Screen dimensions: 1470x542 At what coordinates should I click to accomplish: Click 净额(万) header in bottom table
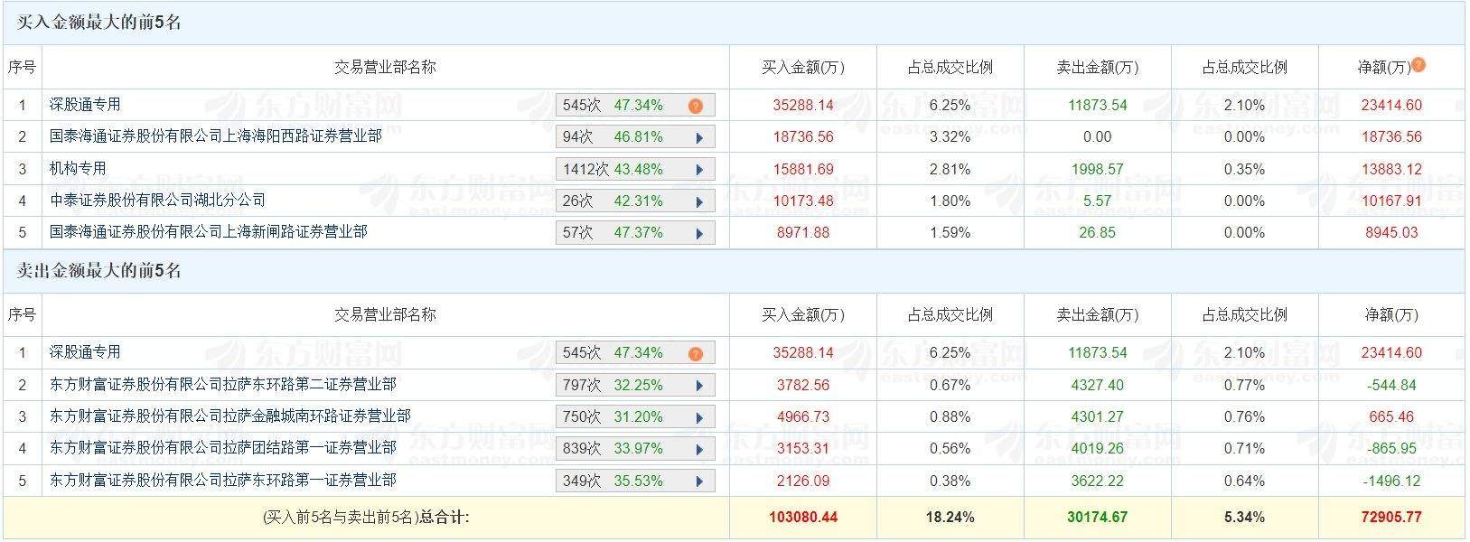pyautogui.click(x=1391, y=314)
